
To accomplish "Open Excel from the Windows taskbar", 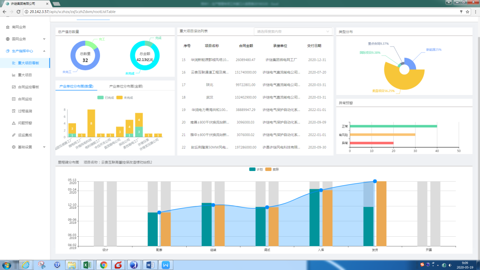I will [x=88, y=265].
